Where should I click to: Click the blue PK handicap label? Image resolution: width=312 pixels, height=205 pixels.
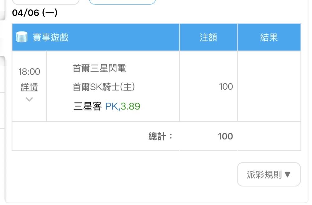pyautogui.click(x=112, y=106)
